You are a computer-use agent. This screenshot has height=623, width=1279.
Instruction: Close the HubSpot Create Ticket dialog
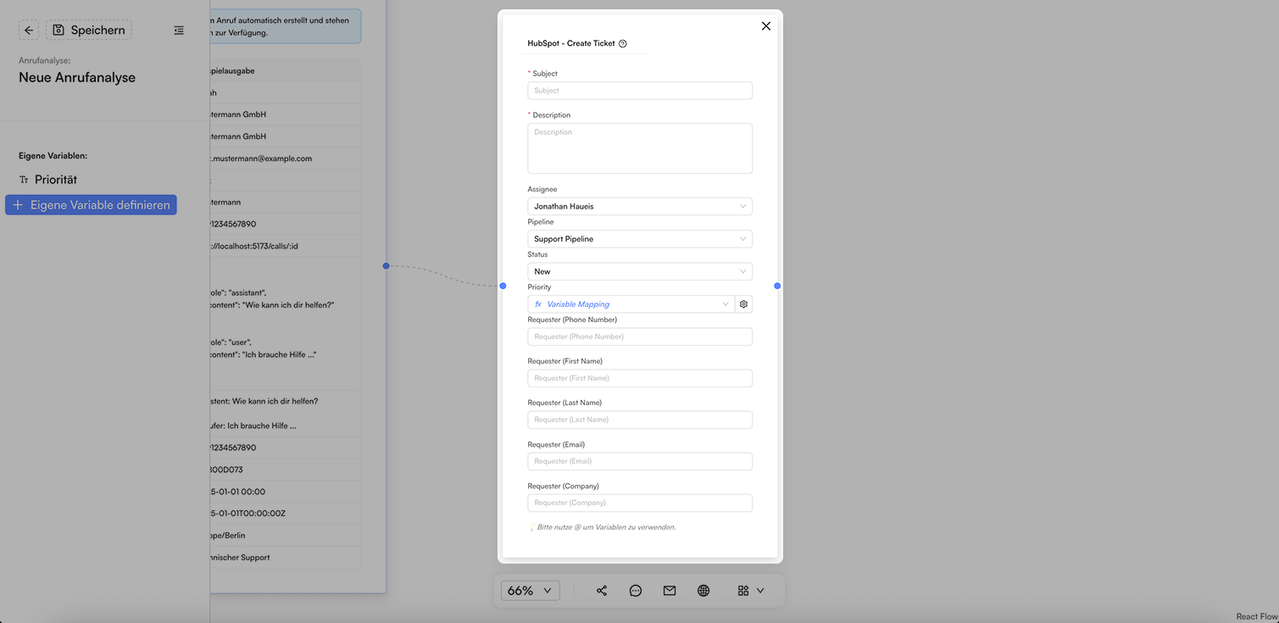766,26
